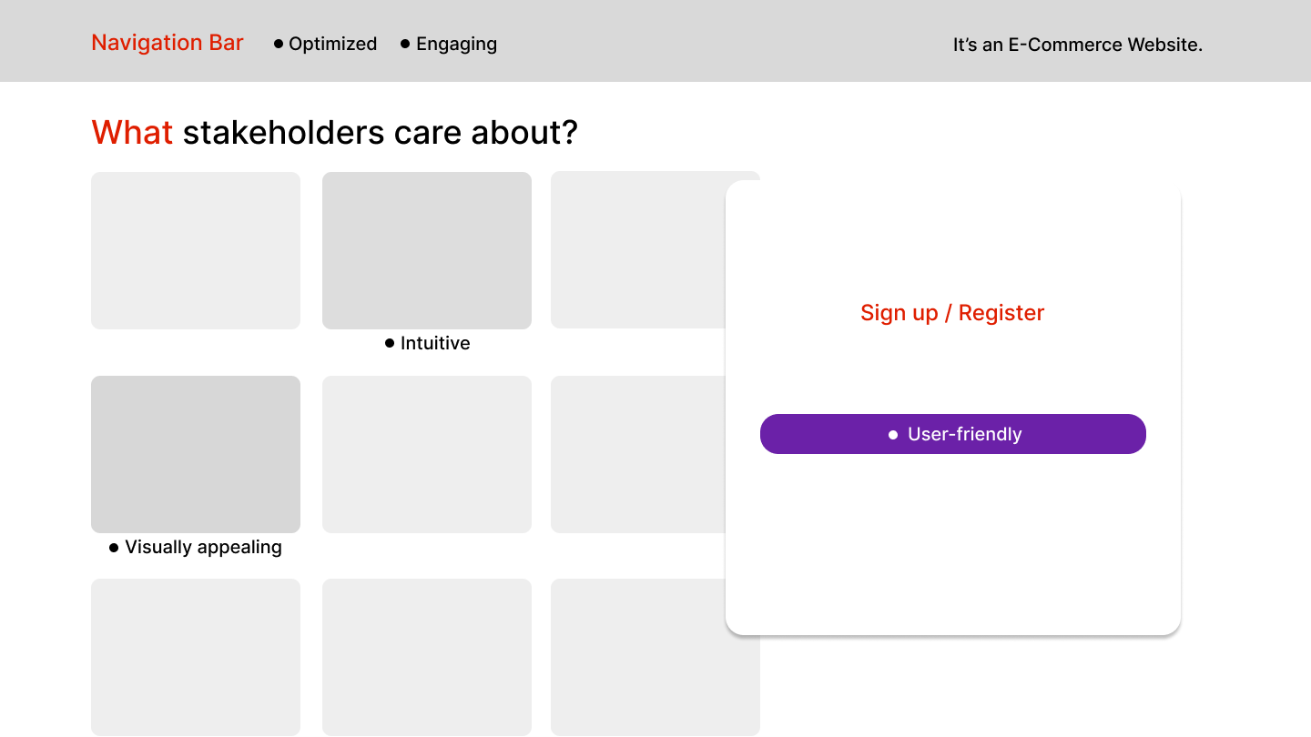Open the dark card above Intuitive label
Viewport: 1311px width, 737px height.
(427, 250)
